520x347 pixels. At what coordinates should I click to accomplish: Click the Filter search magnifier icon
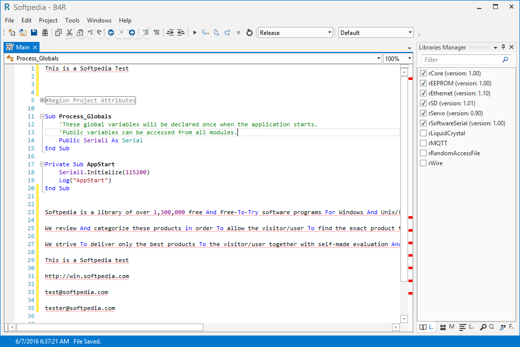pos(505,59)
